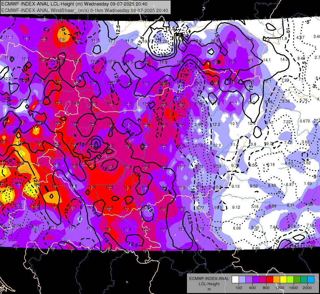The image size is (320, 294).
Task: Click the grid value 3.36
Action: coord(286,101)
